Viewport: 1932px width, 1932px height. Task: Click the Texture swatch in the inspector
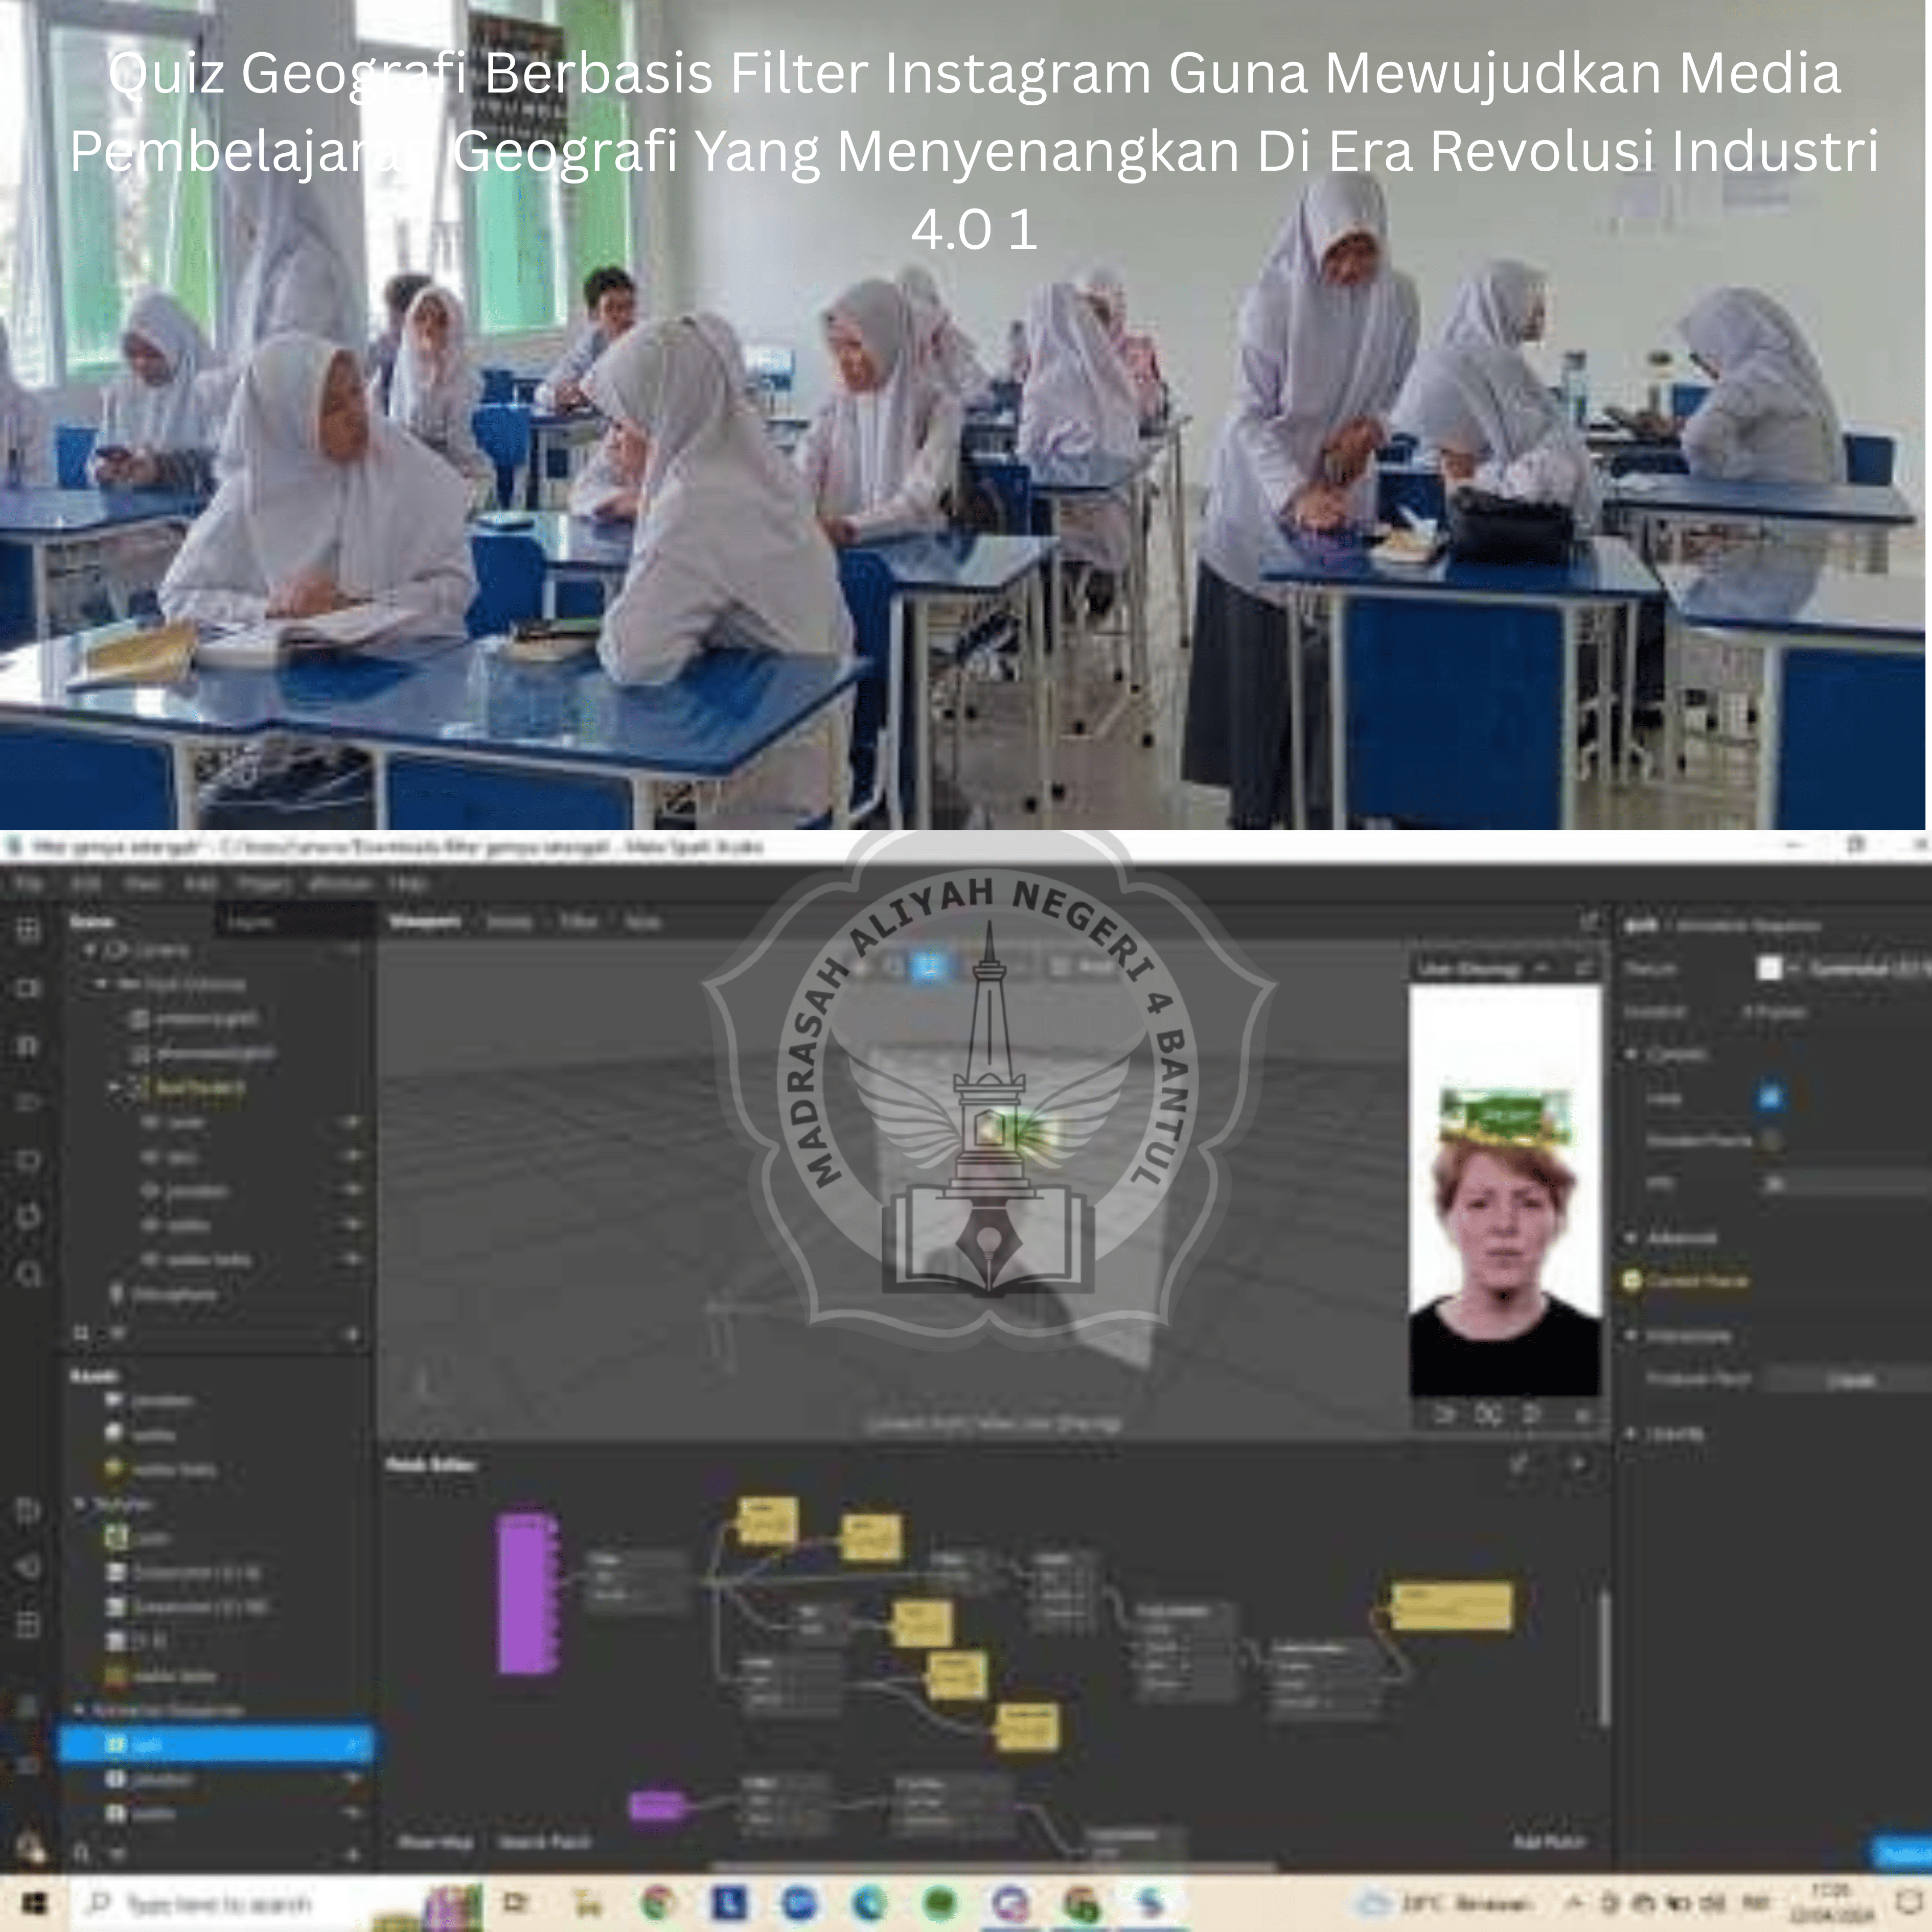(x=1769, y=968)
